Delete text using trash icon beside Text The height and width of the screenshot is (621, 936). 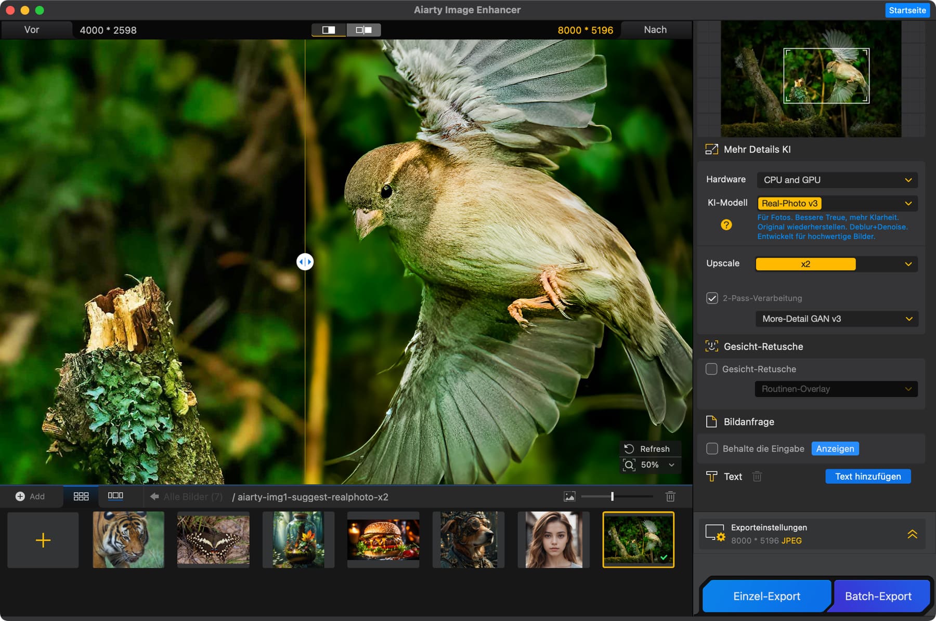(x=757, y=477)
